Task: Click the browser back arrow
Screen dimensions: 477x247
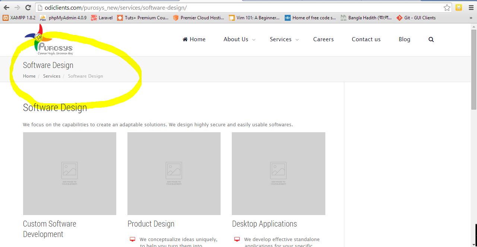Action: (6, 7)
